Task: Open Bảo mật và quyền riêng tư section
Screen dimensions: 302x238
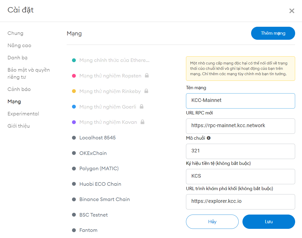Action: pos(28,73)
